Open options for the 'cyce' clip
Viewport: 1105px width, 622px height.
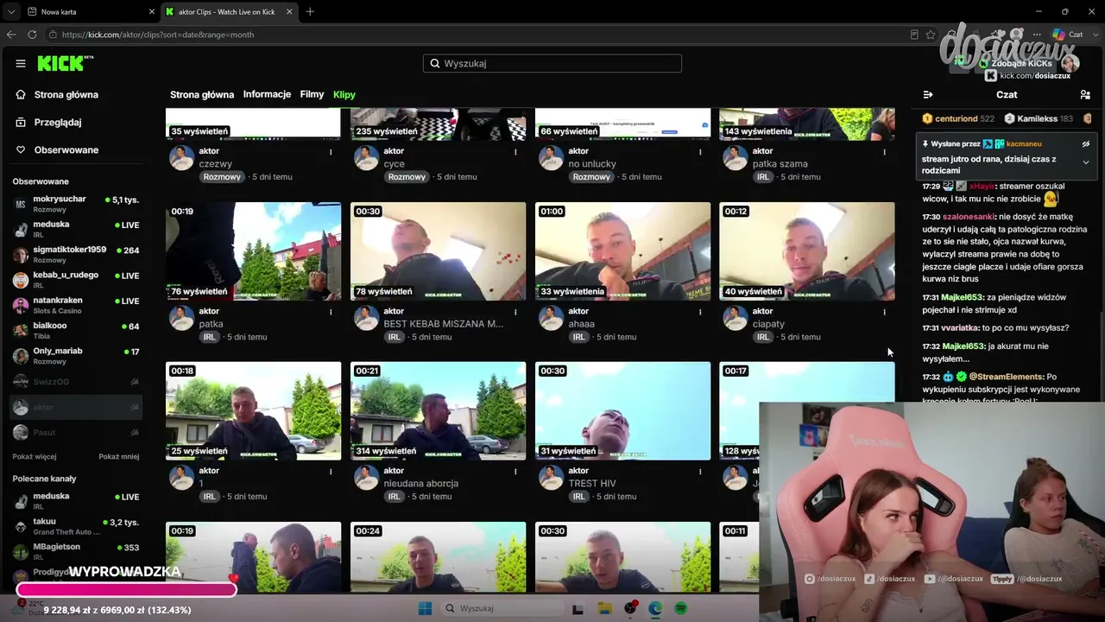coord(515,152)
